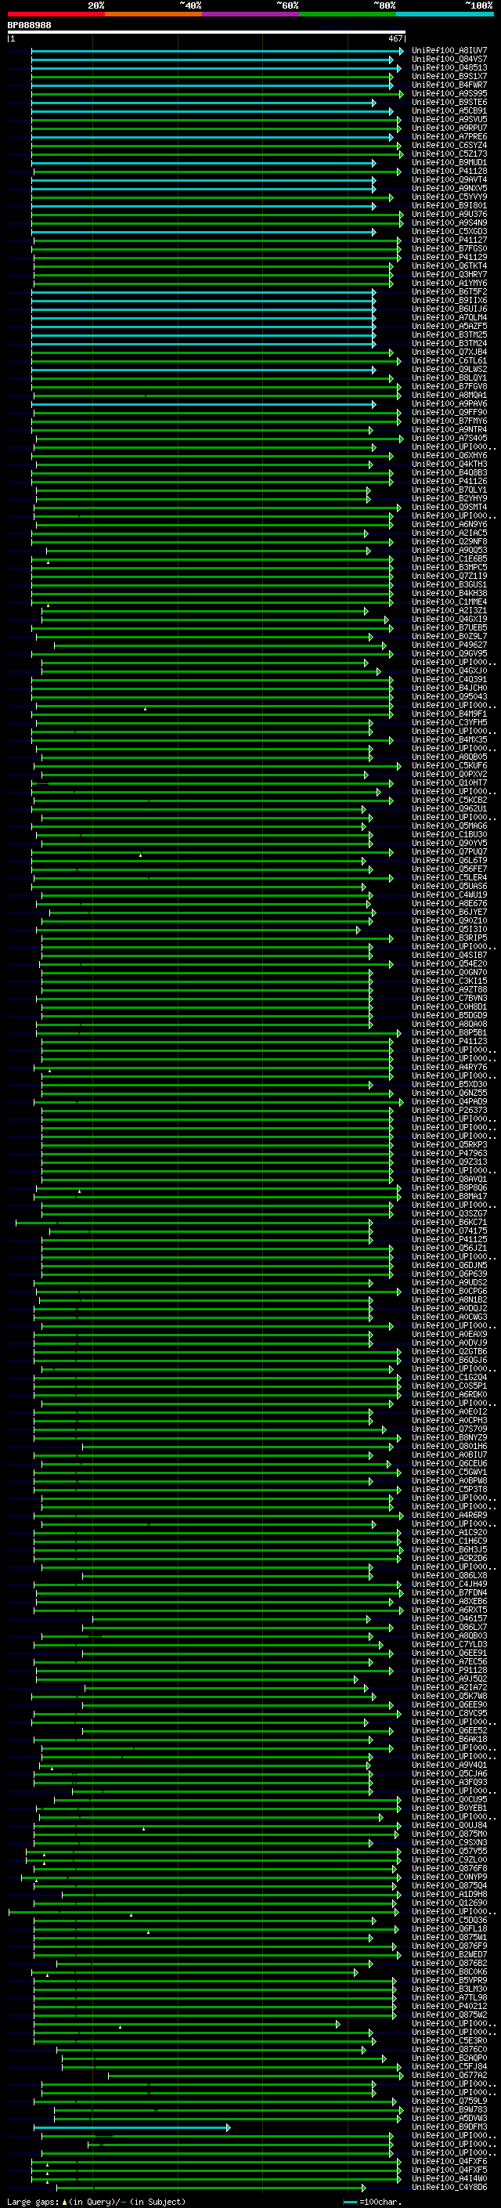The width and height of the screenshot is (501, 2208).
Task: Select the UniRef100_C5XGD3 entry
Action: pyautogui.click(x=449, y=231)
